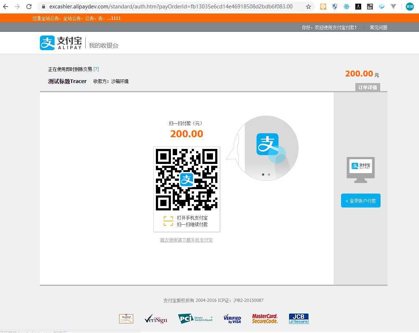Viewport: 419px width, 333px height.
Task: Click the orange scan frame icon
Action: (x=168, y=221)
